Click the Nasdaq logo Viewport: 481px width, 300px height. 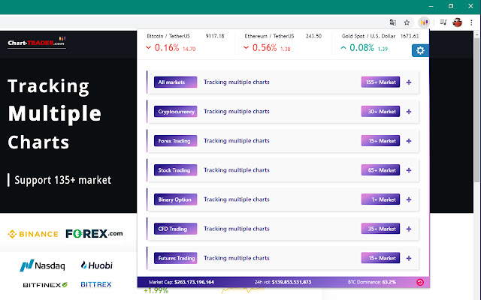[x=42, y=265]
